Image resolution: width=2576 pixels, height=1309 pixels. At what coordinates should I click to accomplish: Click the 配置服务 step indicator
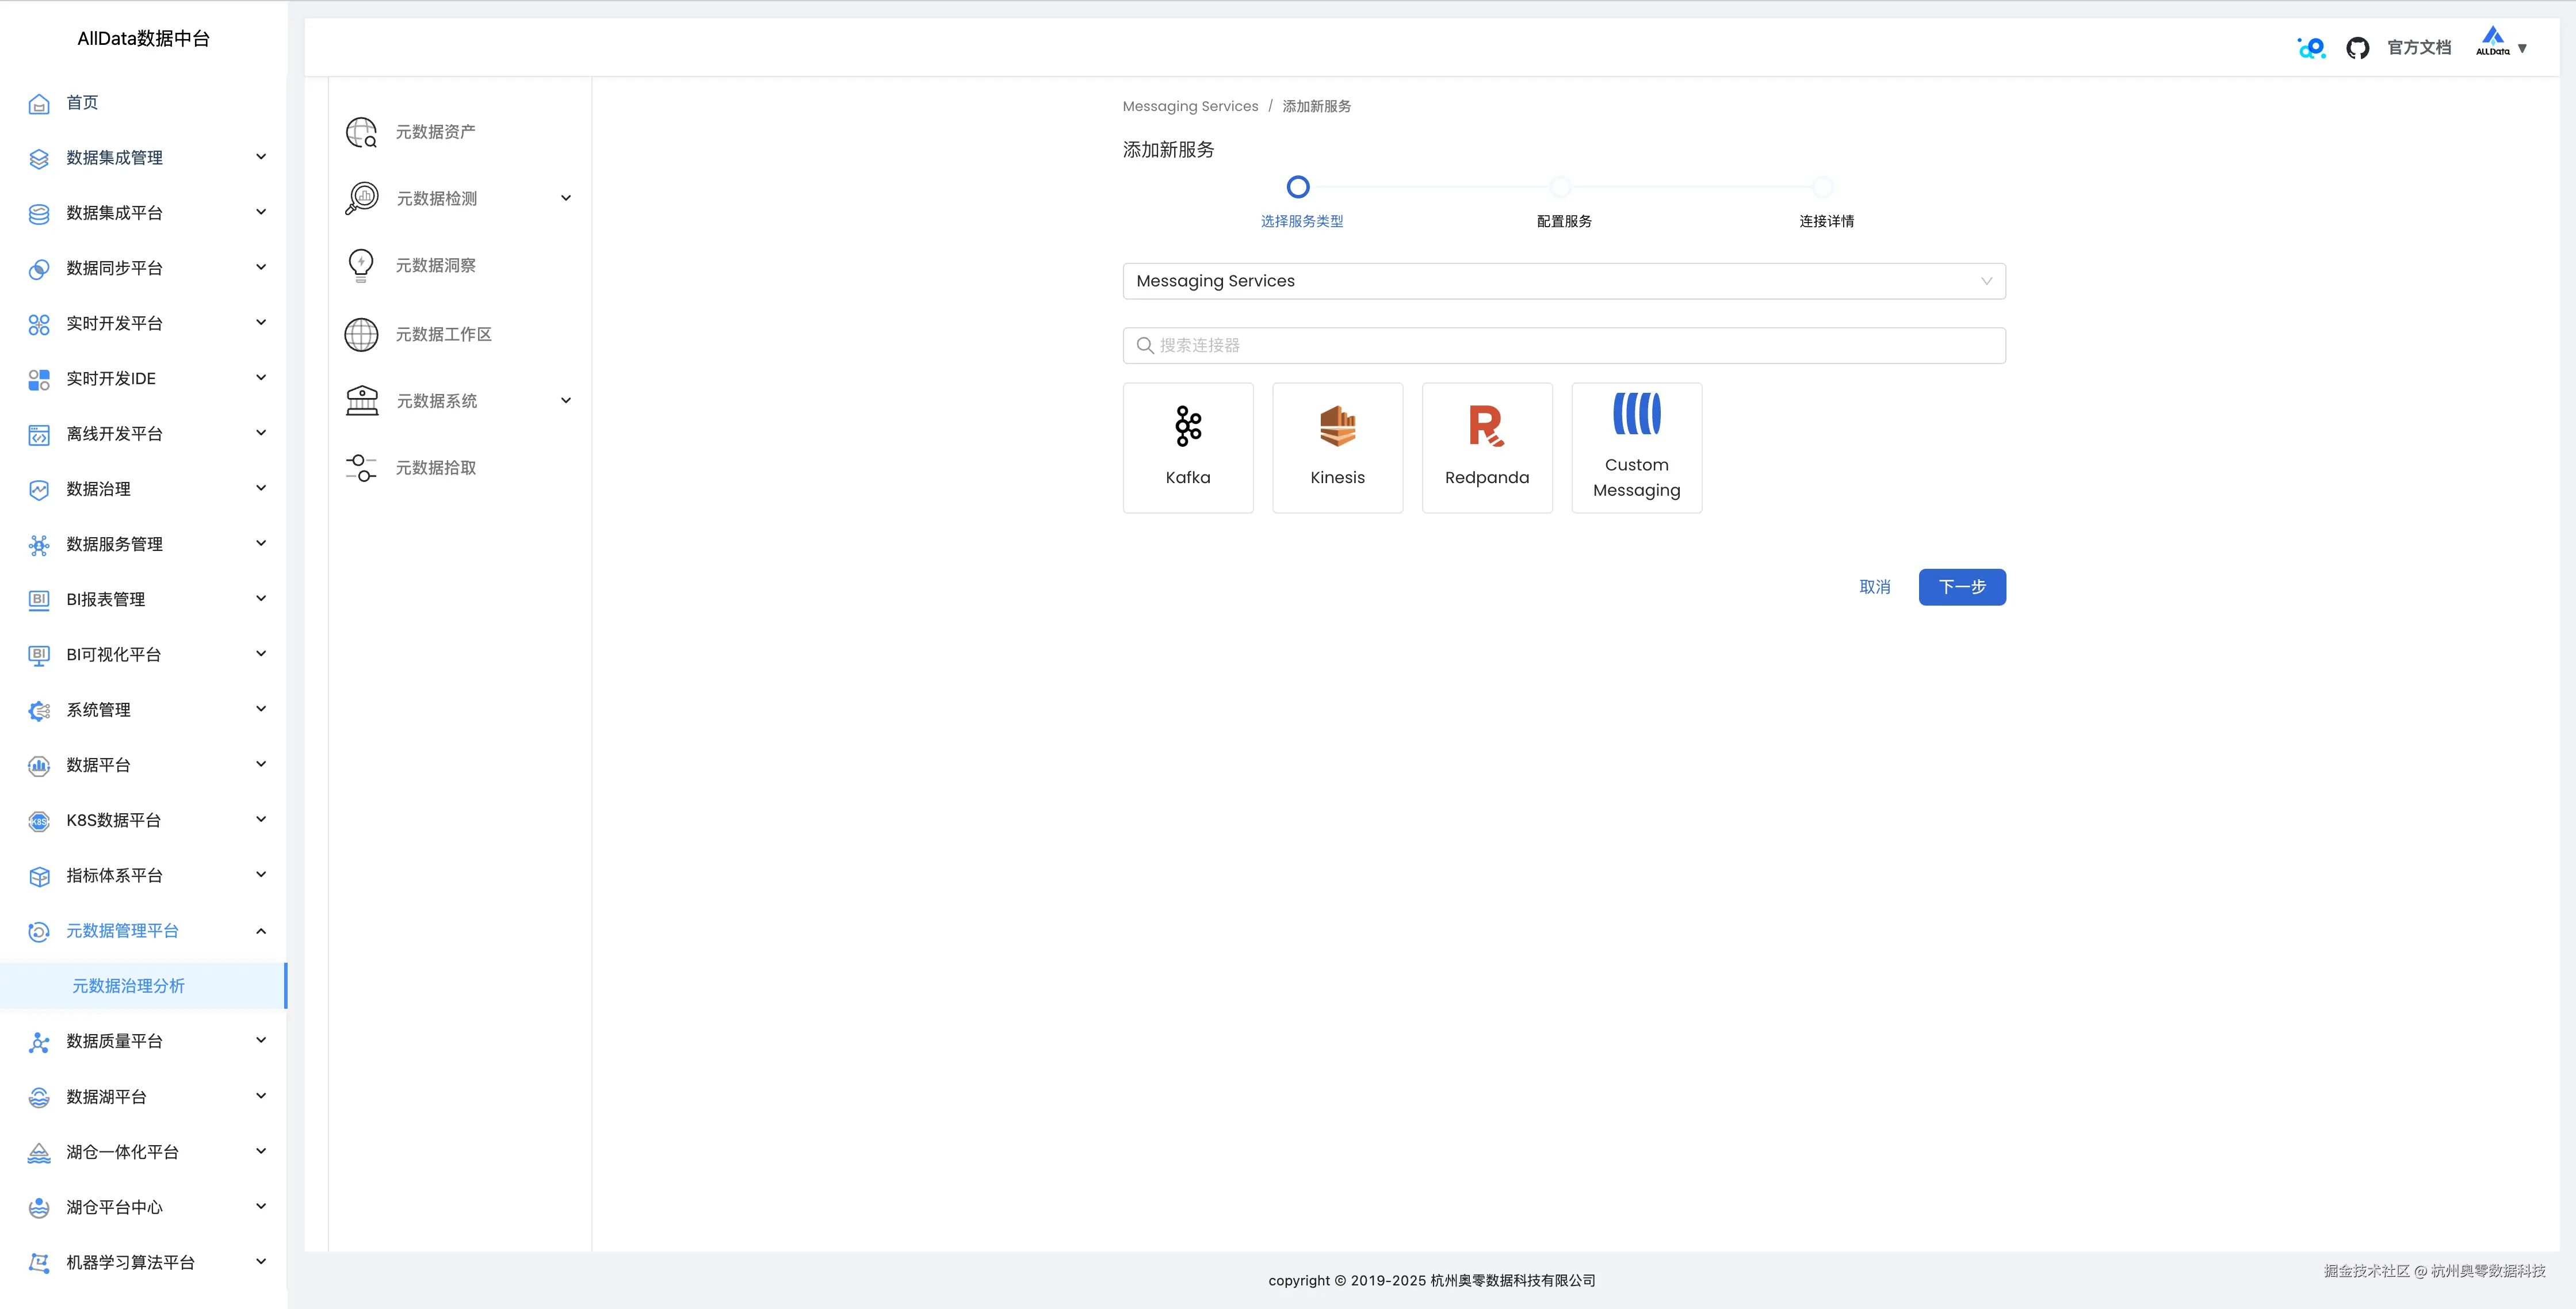point(1560,187)
